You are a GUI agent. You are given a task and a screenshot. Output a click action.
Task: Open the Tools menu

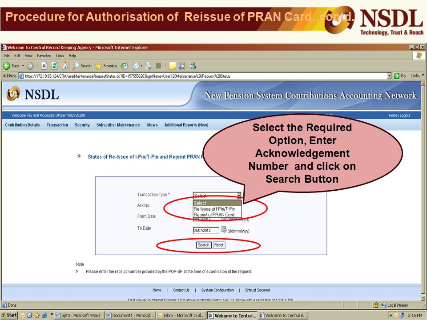point(60,56)
